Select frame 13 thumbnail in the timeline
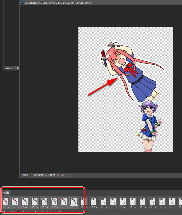The image size is (182, 215). click(x=123, y=201)
